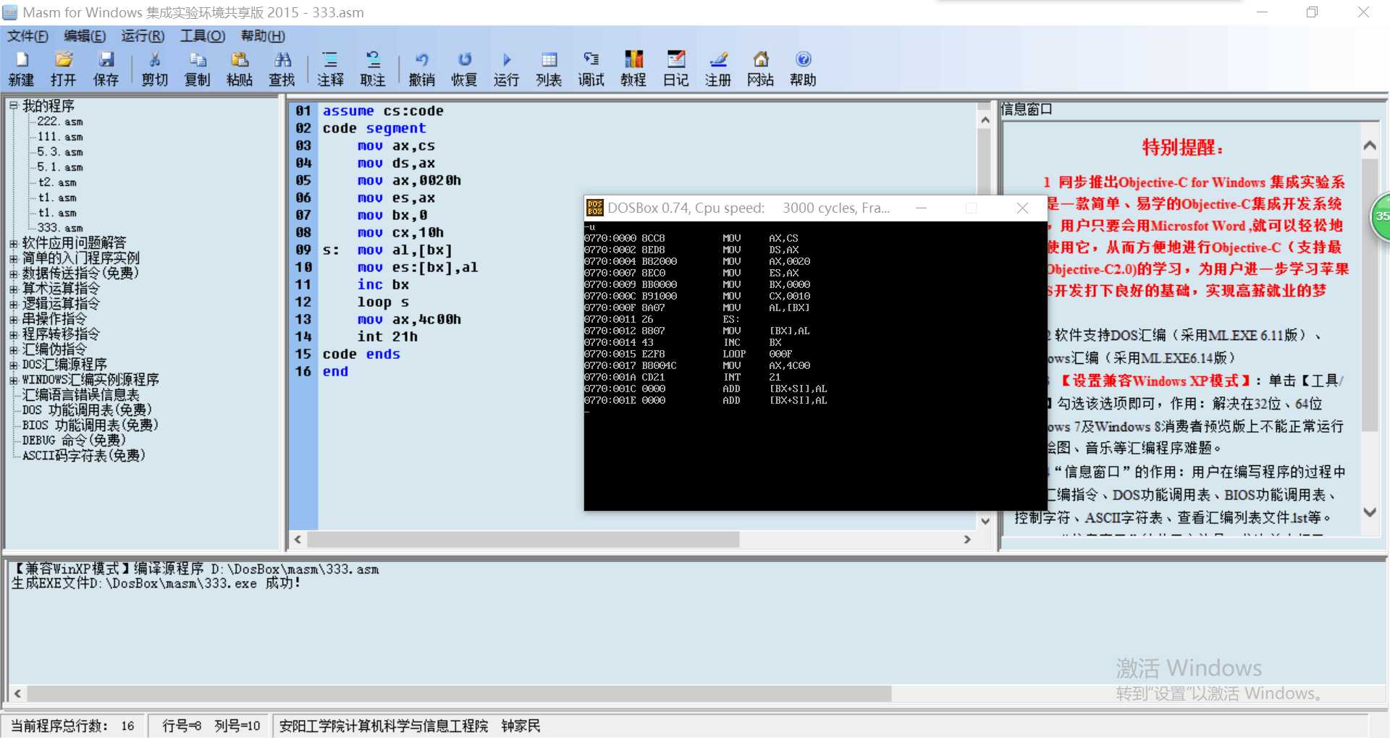Close the DOSBox window
This screenshot has height=738, width=1390.
coord(1022,208)
